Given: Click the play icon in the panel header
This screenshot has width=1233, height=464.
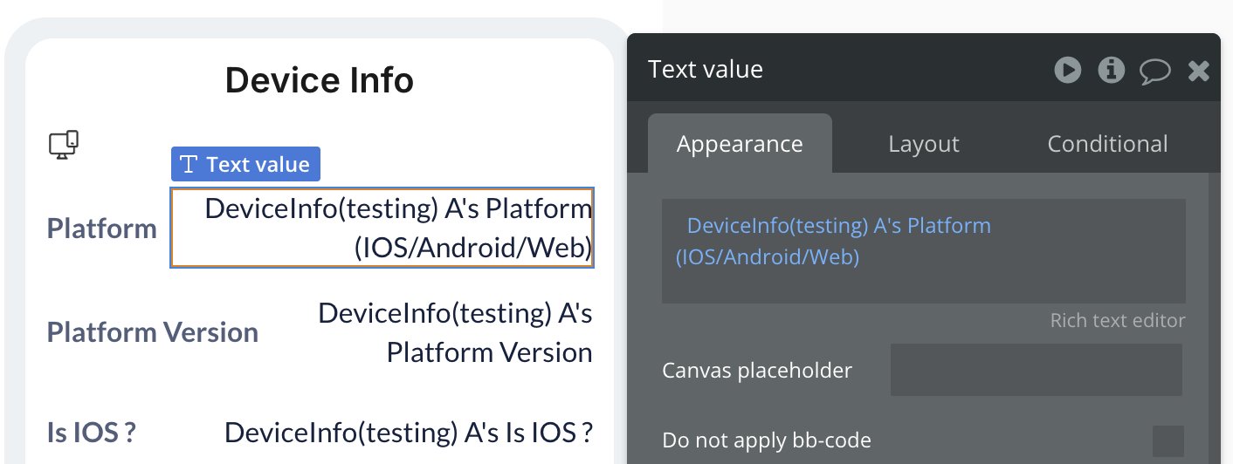Looking at the screenshot, I should (1067, 70).
